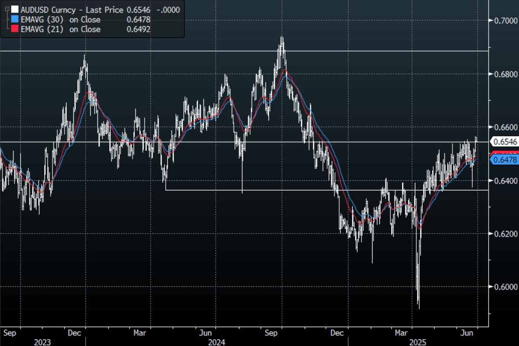Click the 2025 year label on time axis
This screenshot has height=346, width=519.
click(418, 342)
